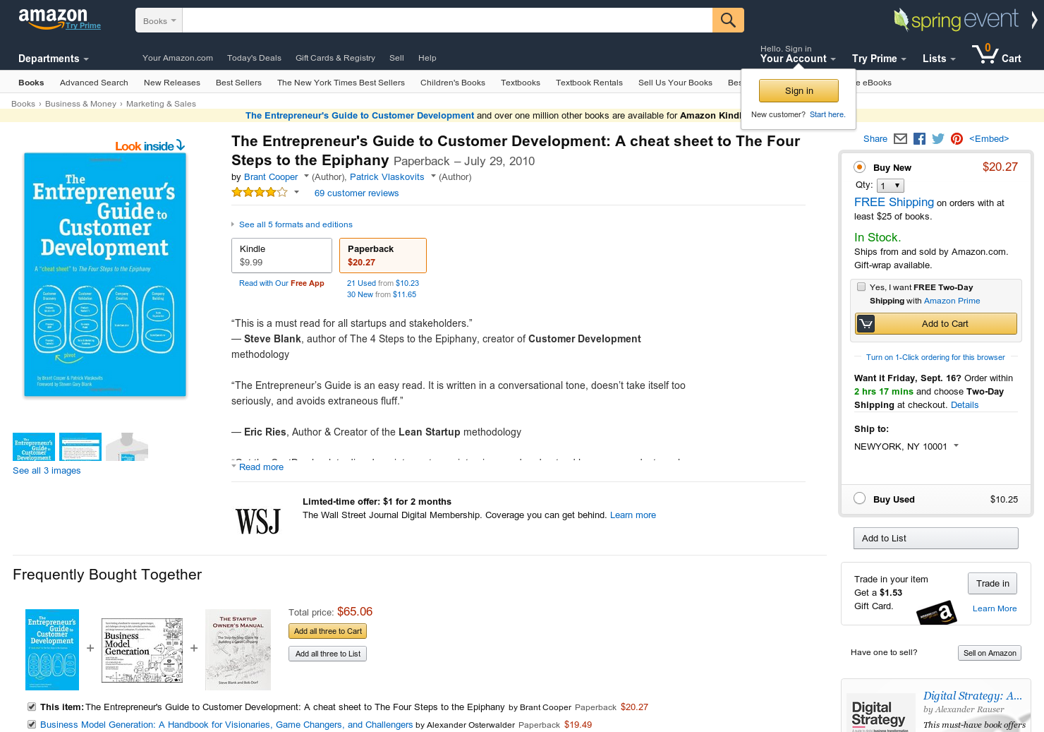
Task: Open the Lists menu
Action: click(x=939, y=59)
